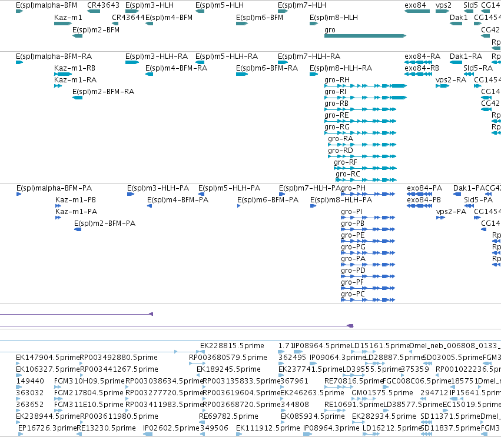Screen dimensions: 501x437
Task: Click the gro-RB transcript label
Action: point(336,104)
